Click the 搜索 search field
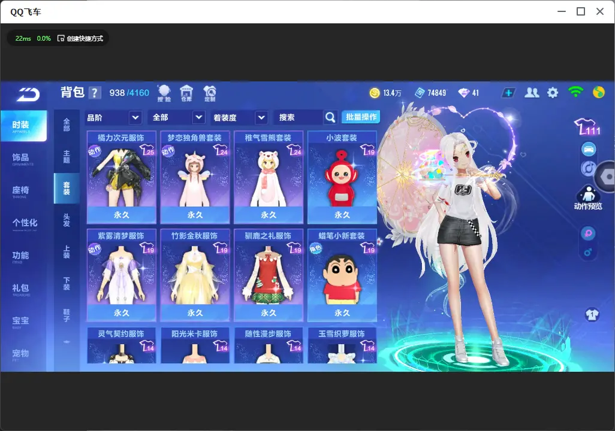The height and width of the screenshot is (431, 615). tap(299, 117)
